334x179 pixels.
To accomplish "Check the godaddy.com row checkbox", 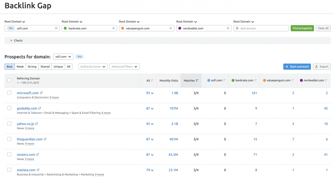I will pos(9,108).
